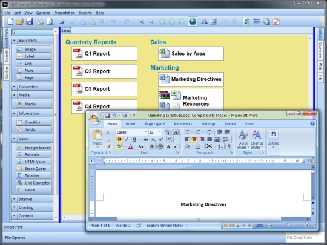Open Change Styles in Word
The width and height of the screenshot is (327, 245).
tap(257, 139)
